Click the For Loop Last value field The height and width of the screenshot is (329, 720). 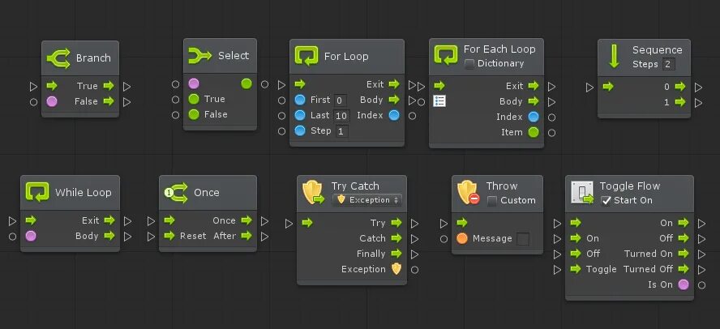point(341,116)
